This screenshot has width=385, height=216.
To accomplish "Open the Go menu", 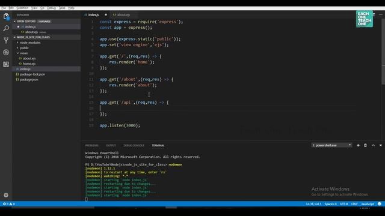I will [x=42, y=8].
